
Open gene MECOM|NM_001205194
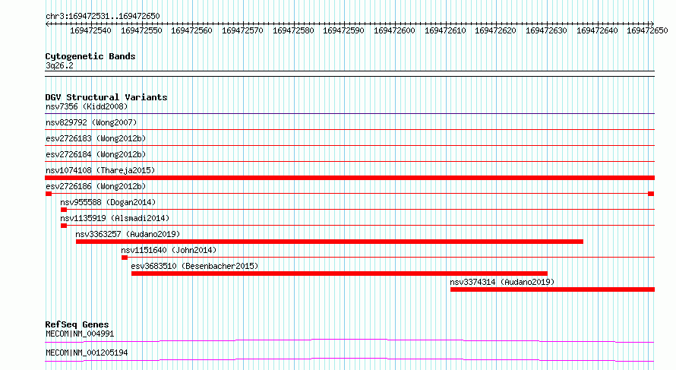coord(87,353)
